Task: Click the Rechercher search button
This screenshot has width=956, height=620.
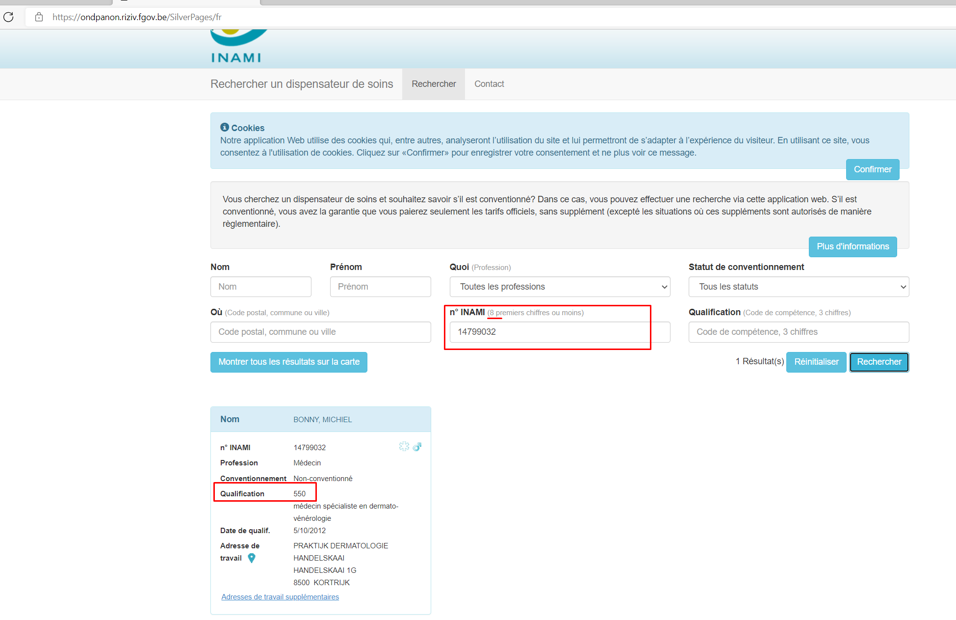Action: tap(878, 362)
